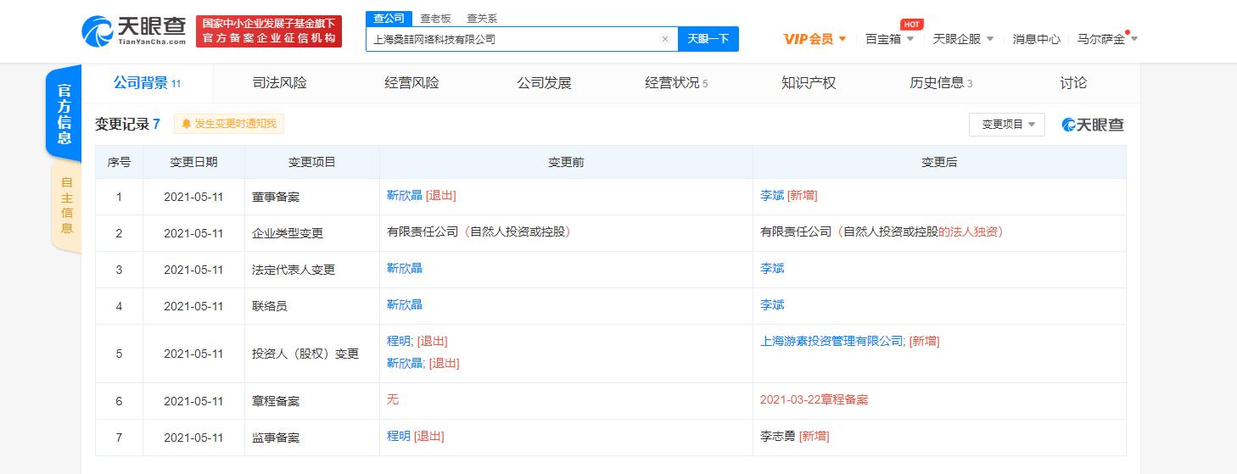Switch to the 经营状况 tab

point(676,83)
